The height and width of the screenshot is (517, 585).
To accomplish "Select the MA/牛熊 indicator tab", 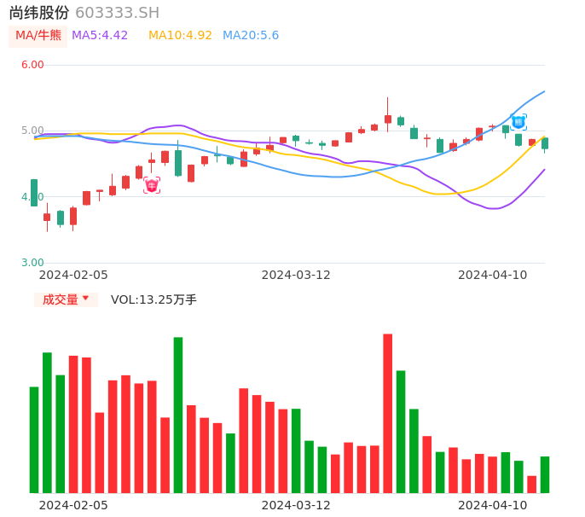I will [x=38, y=36].
